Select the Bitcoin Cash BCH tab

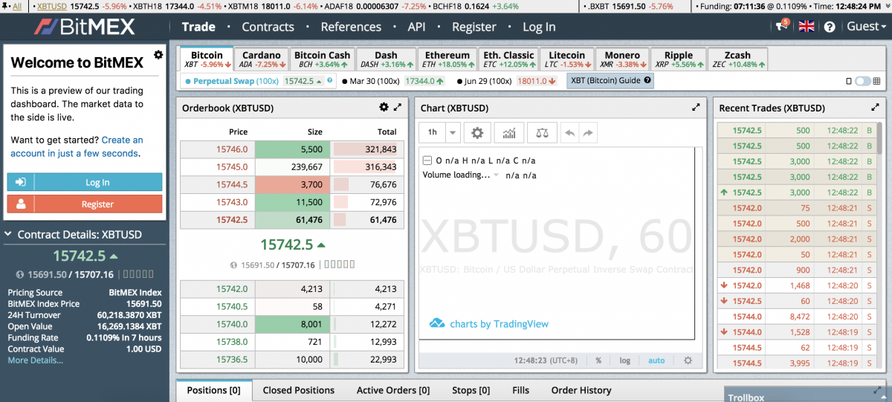[x=322, y=59]
